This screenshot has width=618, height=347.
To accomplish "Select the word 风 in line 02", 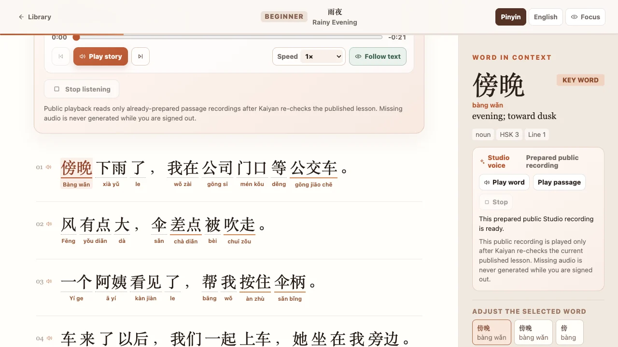I will pos(69,230).
